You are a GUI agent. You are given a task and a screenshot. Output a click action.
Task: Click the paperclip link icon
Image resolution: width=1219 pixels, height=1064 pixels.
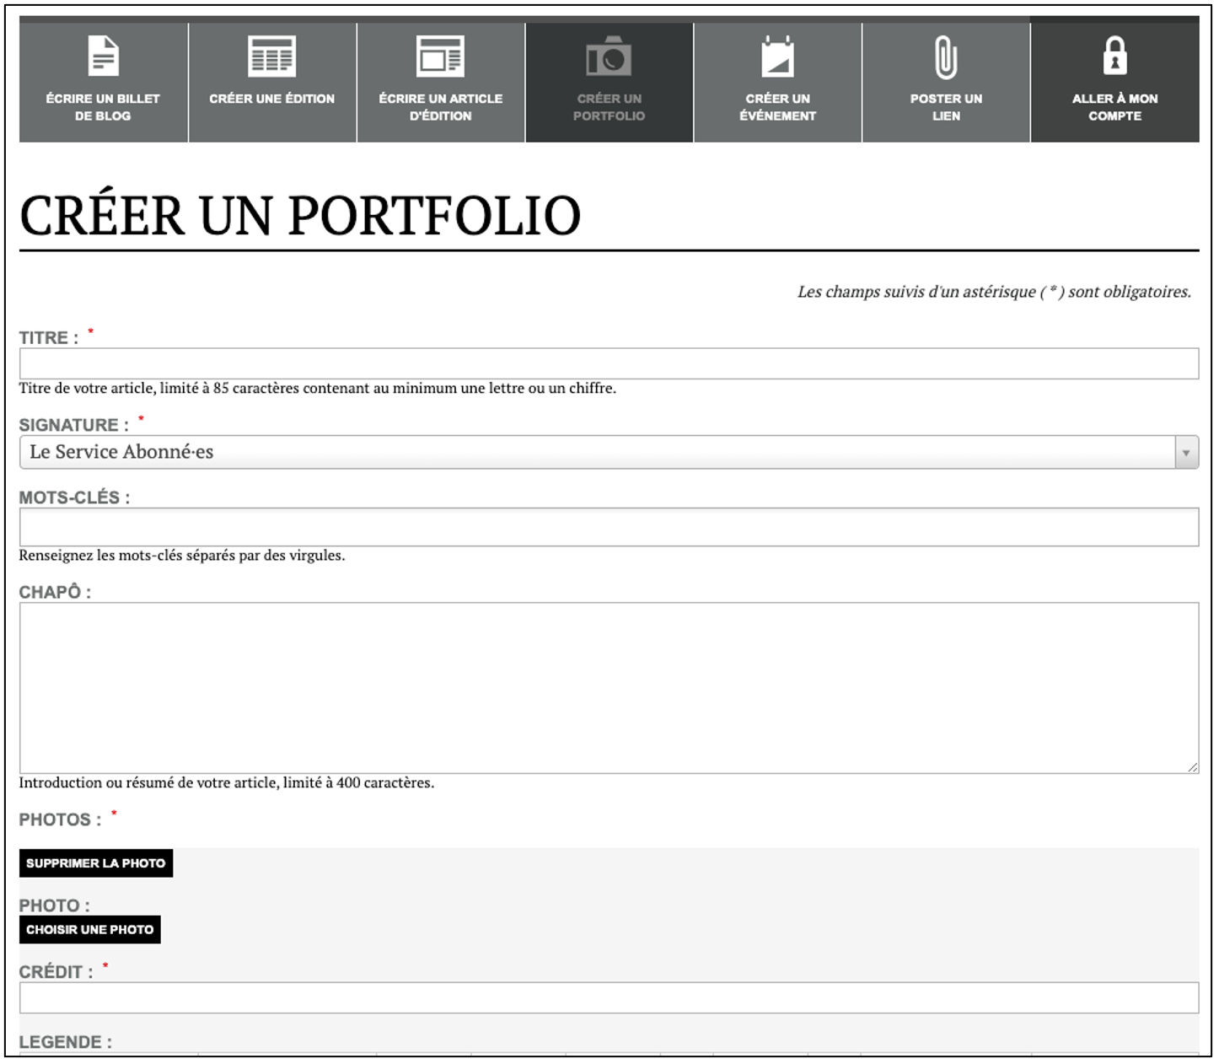coord(946,57)
